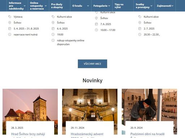Screen dimensions: 185x138
Task: Click the location pin in the 7. 6. 2025 event card
Action: (96, 18)
